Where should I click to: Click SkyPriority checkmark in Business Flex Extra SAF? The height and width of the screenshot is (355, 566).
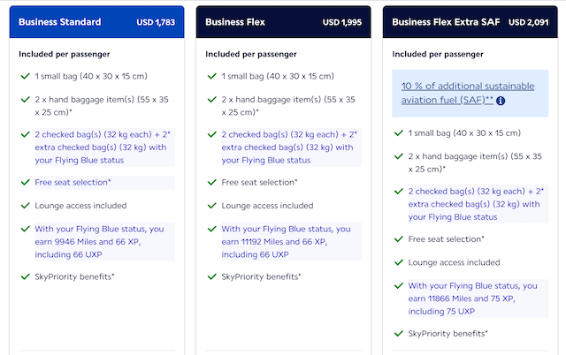(x=398, y=334)
